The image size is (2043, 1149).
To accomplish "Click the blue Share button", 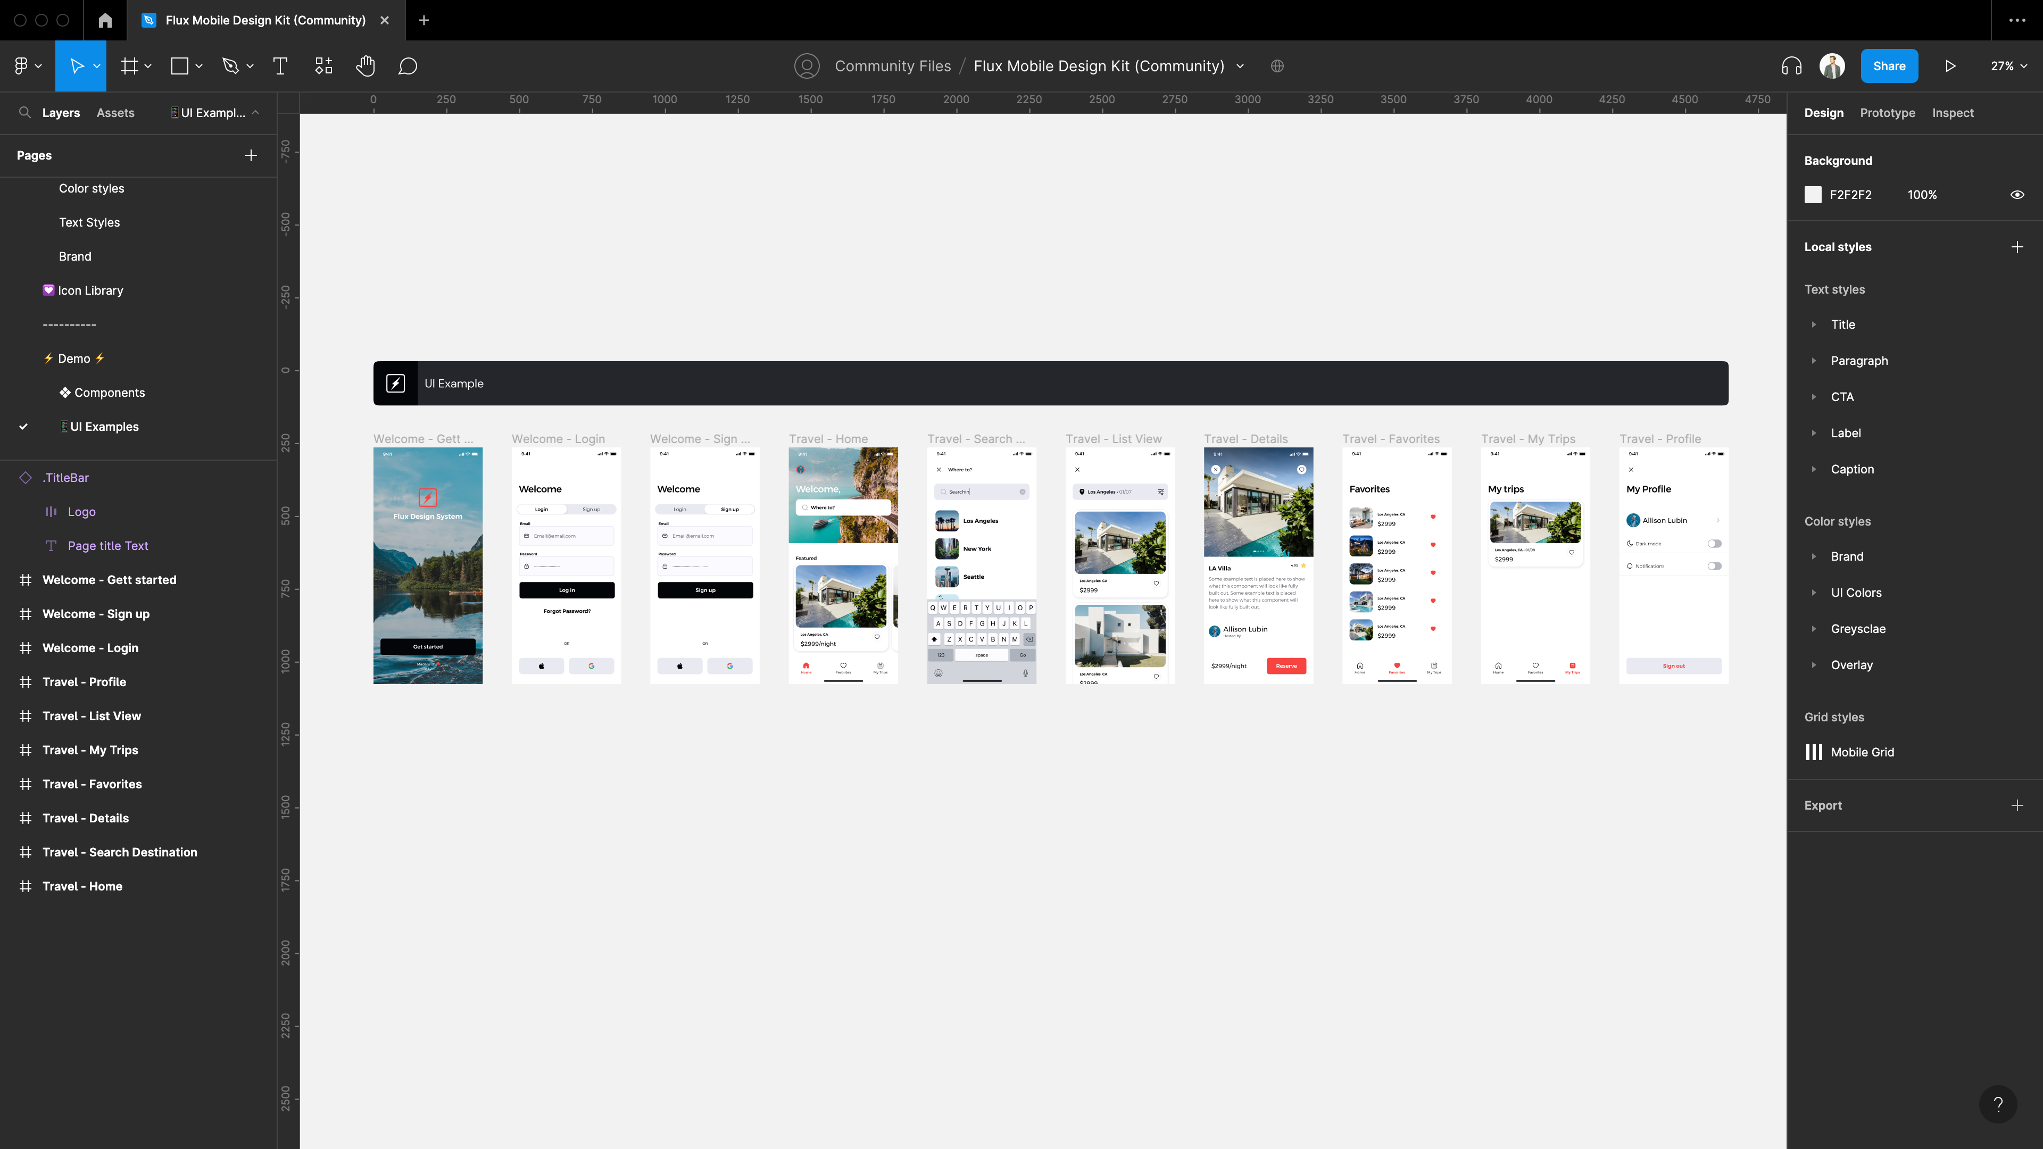I will pos(1888,66).
